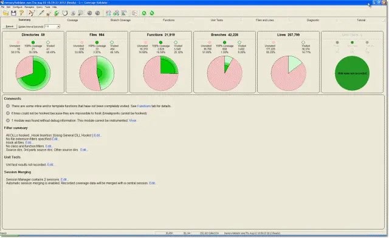Image resolution: width=389 pixels, height=238 pixels.
Task: Click the grey magnifier toolbar icon
Action: pyautogui.click(x=81, y=13)
